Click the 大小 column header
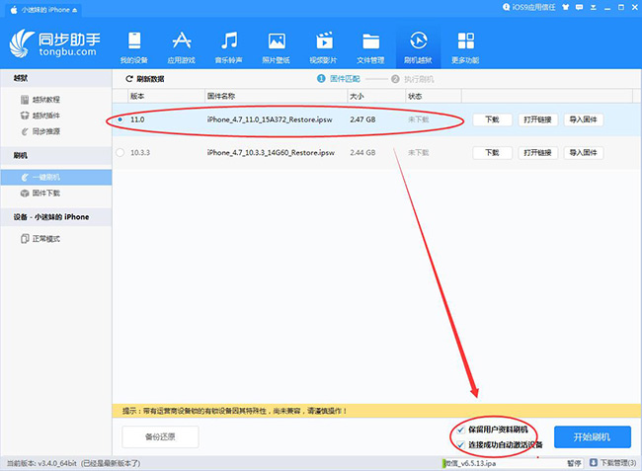Image resolution: width=642 pixels, height=471 pixels. (x=376, y=96)
